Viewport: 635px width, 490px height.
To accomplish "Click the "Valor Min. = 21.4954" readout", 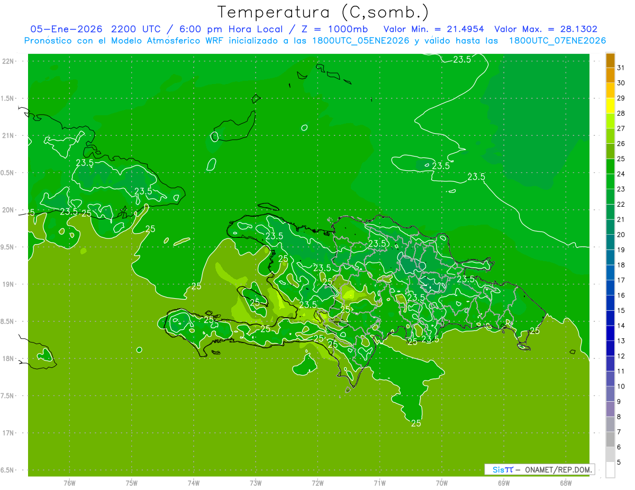I will 434,29.
